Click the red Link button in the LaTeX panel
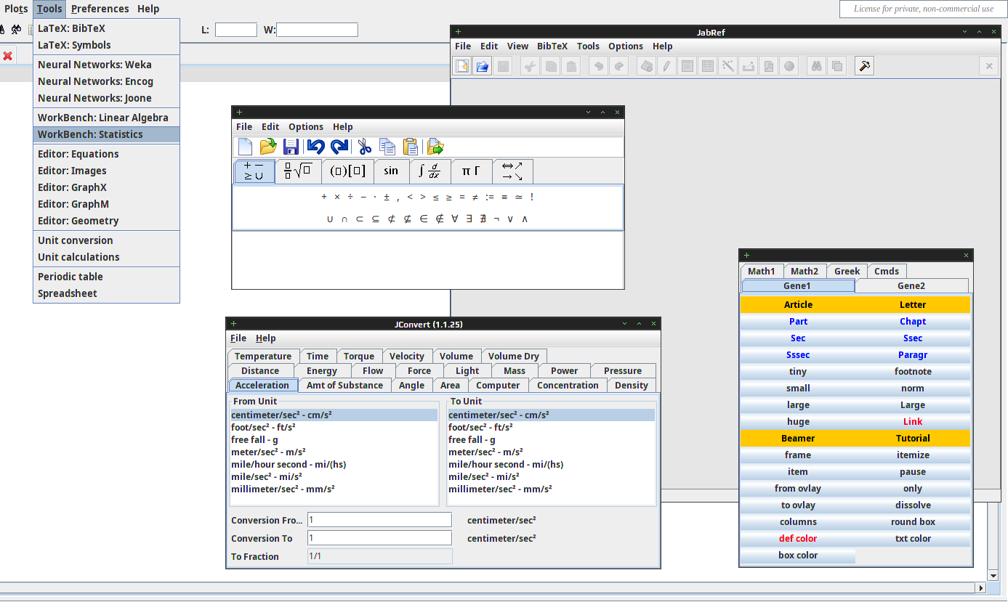The image size is (1008, 602). click(913, 421)
